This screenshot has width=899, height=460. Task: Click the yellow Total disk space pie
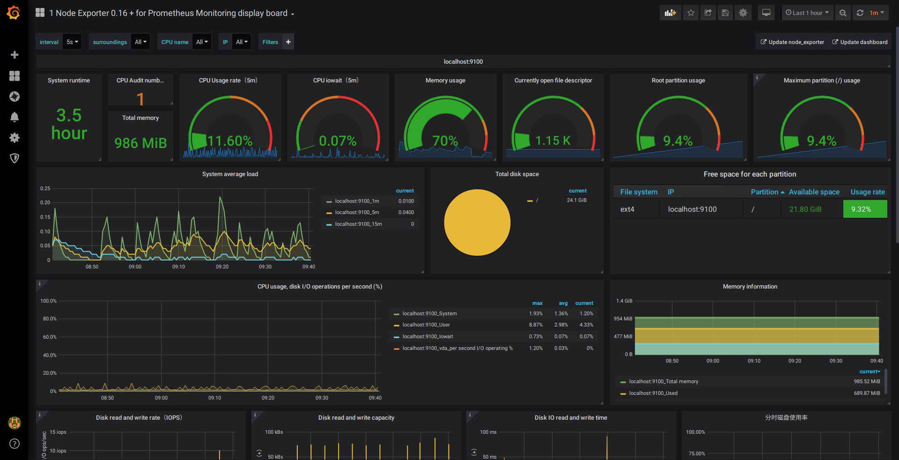point(477,223)
